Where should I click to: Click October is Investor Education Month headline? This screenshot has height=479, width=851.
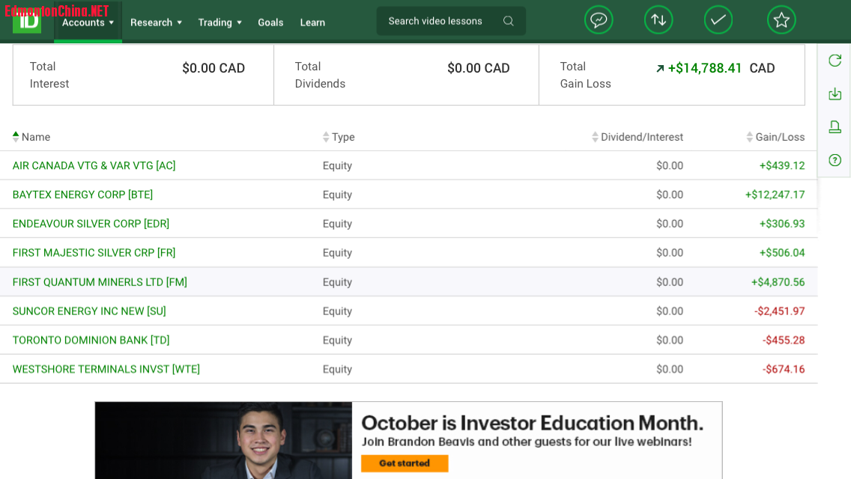click(x=533, y=423)
